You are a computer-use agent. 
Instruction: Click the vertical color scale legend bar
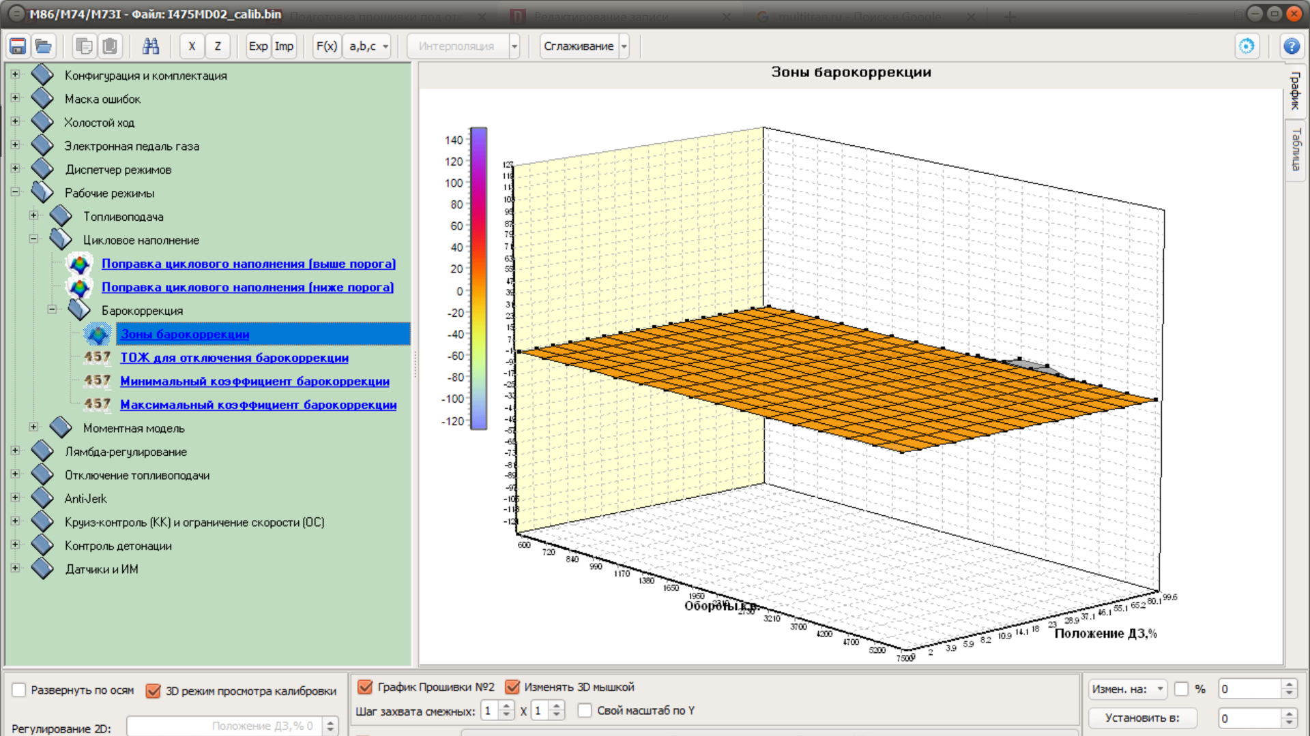point(479,278)
